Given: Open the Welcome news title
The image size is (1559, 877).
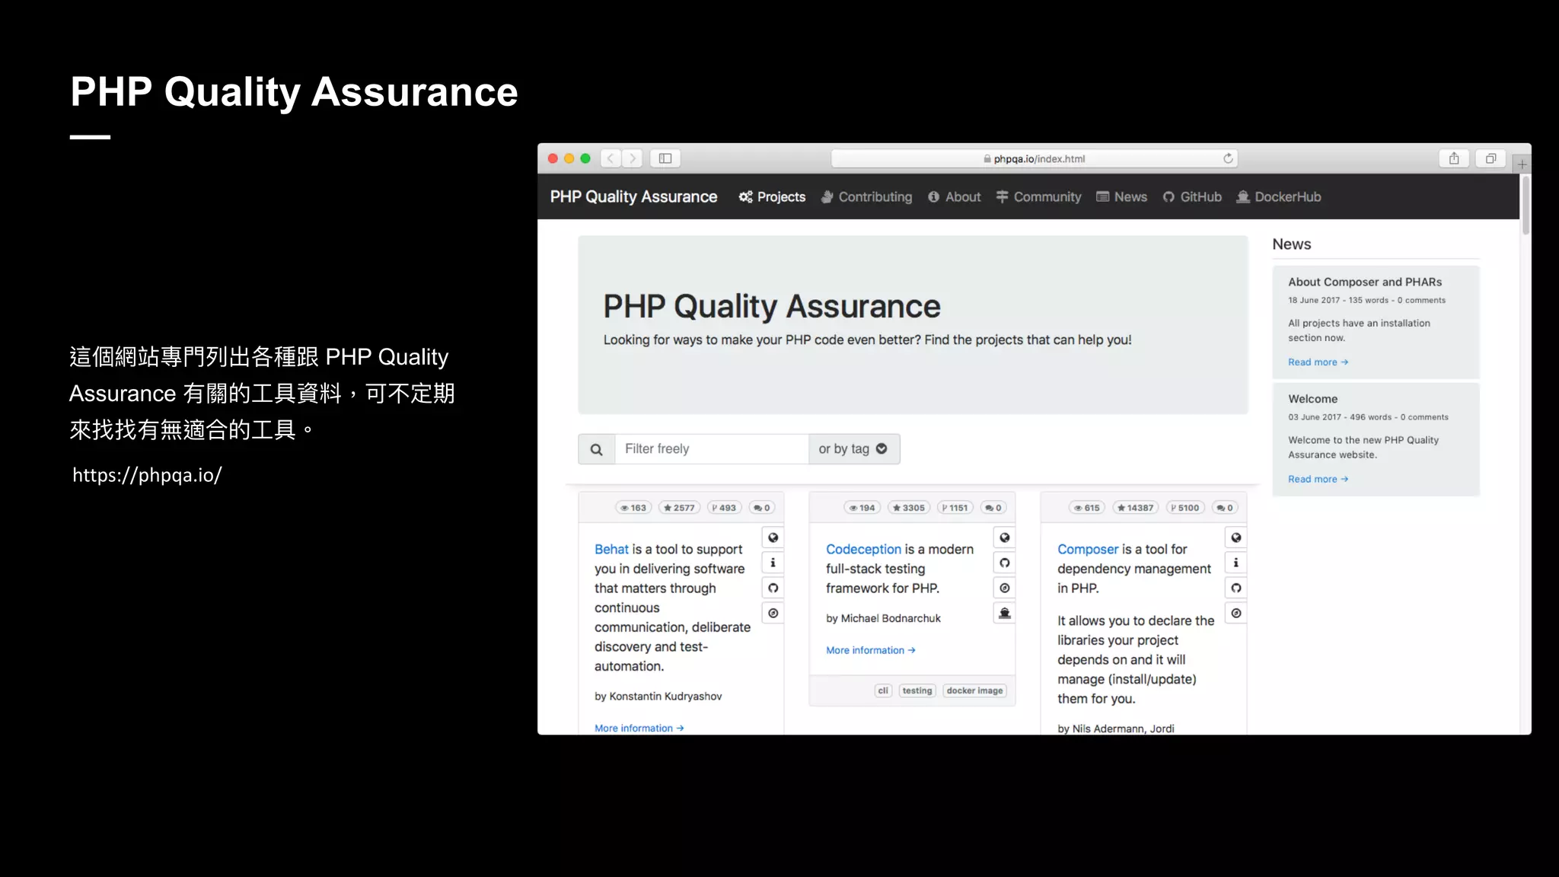Looking at the screenshot, I should click(1312, 399).
